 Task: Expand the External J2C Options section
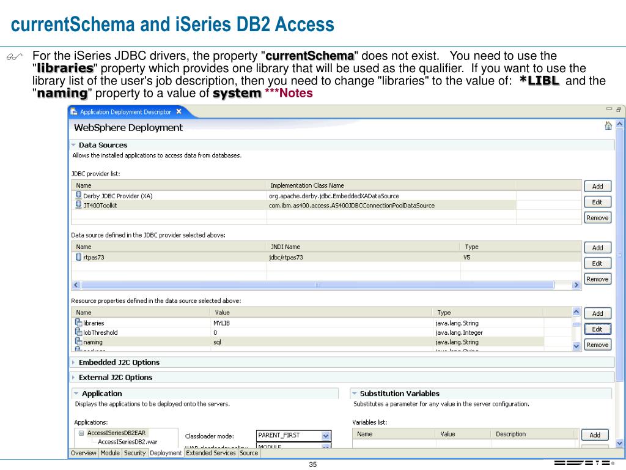[x=73, y=377]
